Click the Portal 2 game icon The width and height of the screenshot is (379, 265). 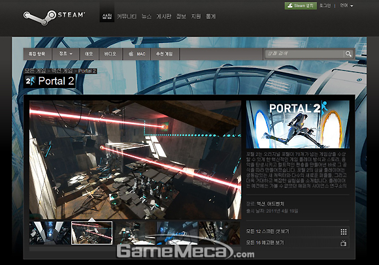[31, 82]
